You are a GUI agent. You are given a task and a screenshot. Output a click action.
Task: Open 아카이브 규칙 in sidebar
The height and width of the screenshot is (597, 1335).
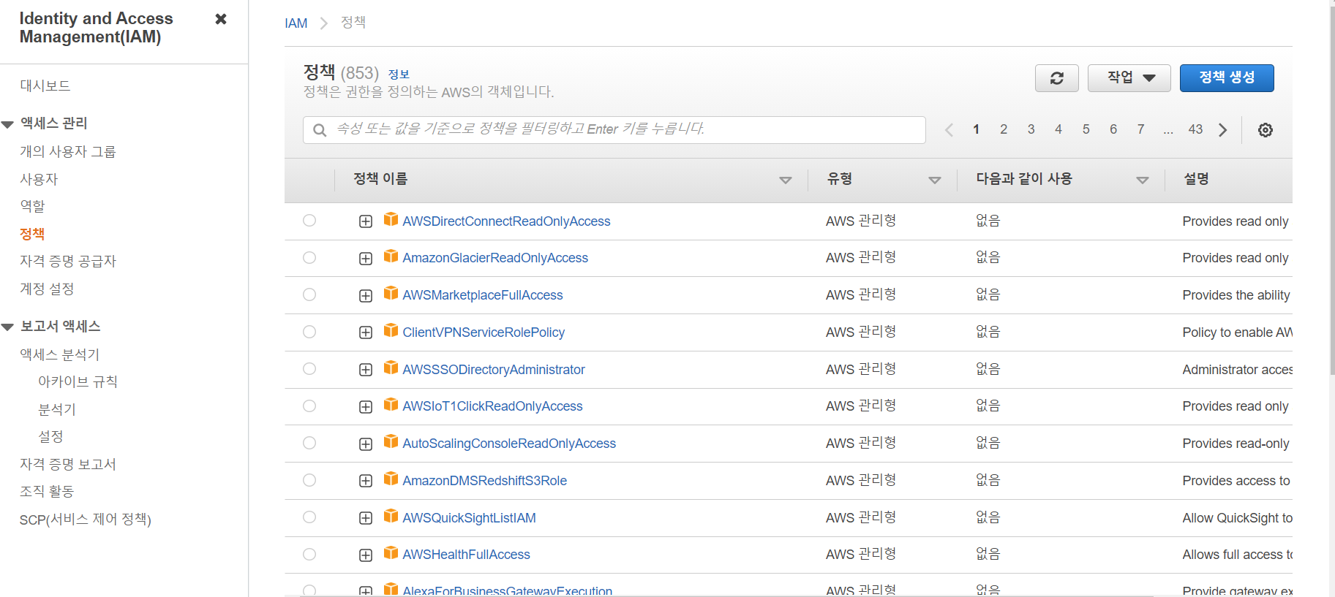(x=78, y=381)
